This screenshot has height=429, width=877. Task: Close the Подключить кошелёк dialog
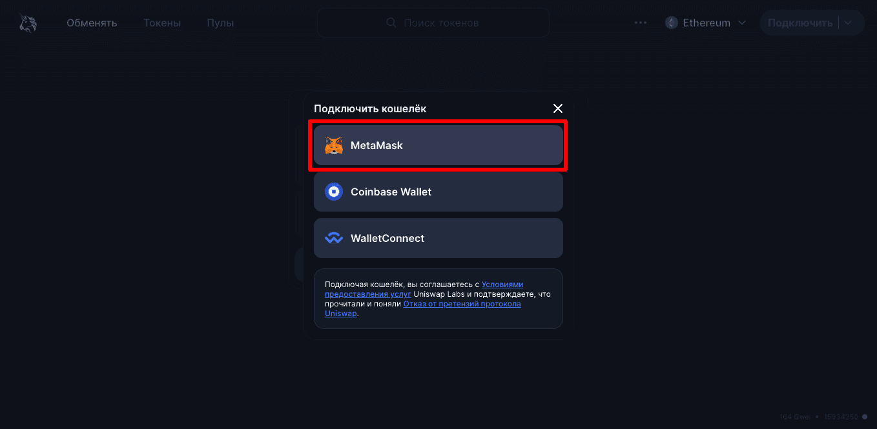558,108
